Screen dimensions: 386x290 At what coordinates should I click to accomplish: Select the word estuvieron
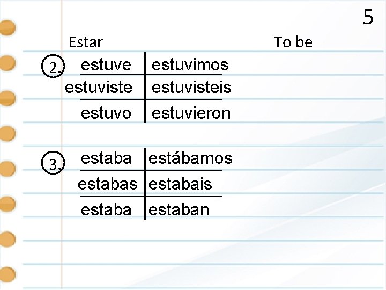[191, 113]
